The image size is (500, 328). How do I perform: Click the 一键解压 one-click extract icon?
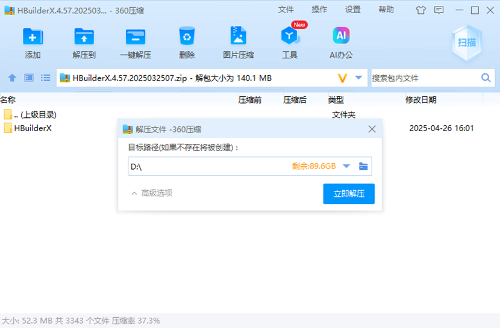(x=136, y=36)
